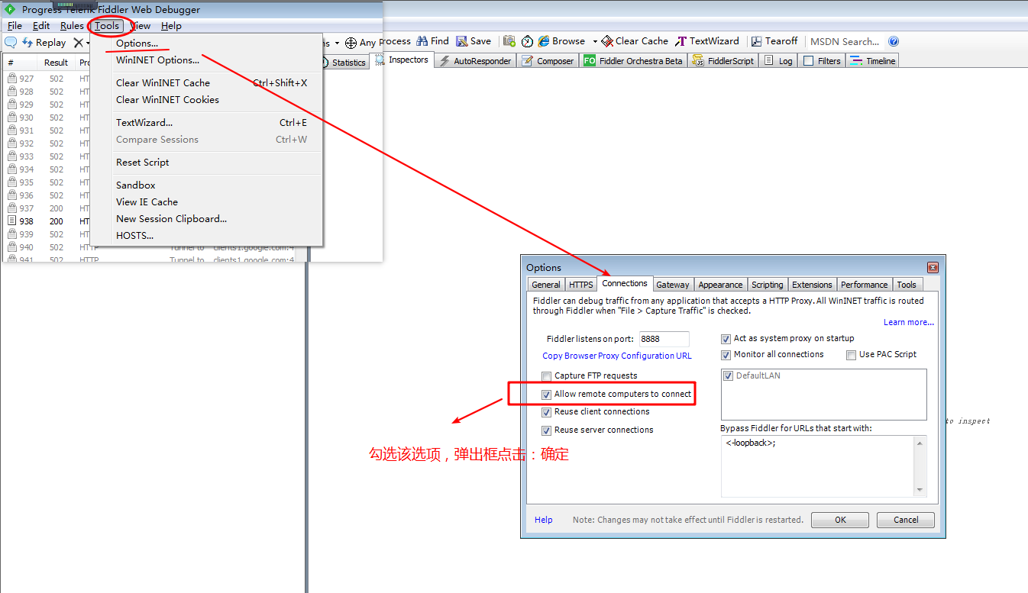Choose View IE Cache menu entry
The image size is (1028, 593).
pyautogui.click(x=206, y=202)
